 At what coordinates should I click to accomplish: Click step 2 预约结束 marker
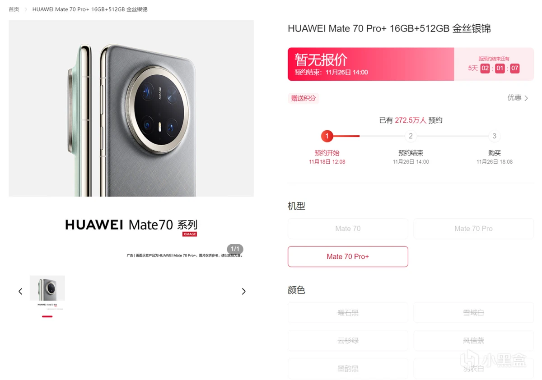click(x=411, y=136)
